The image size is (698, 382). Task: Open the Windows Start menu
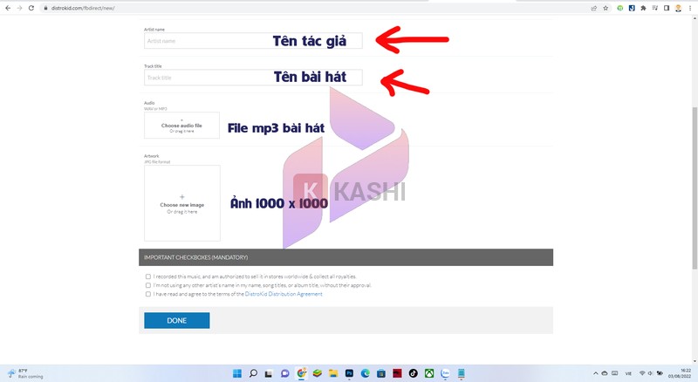(237, 373)
